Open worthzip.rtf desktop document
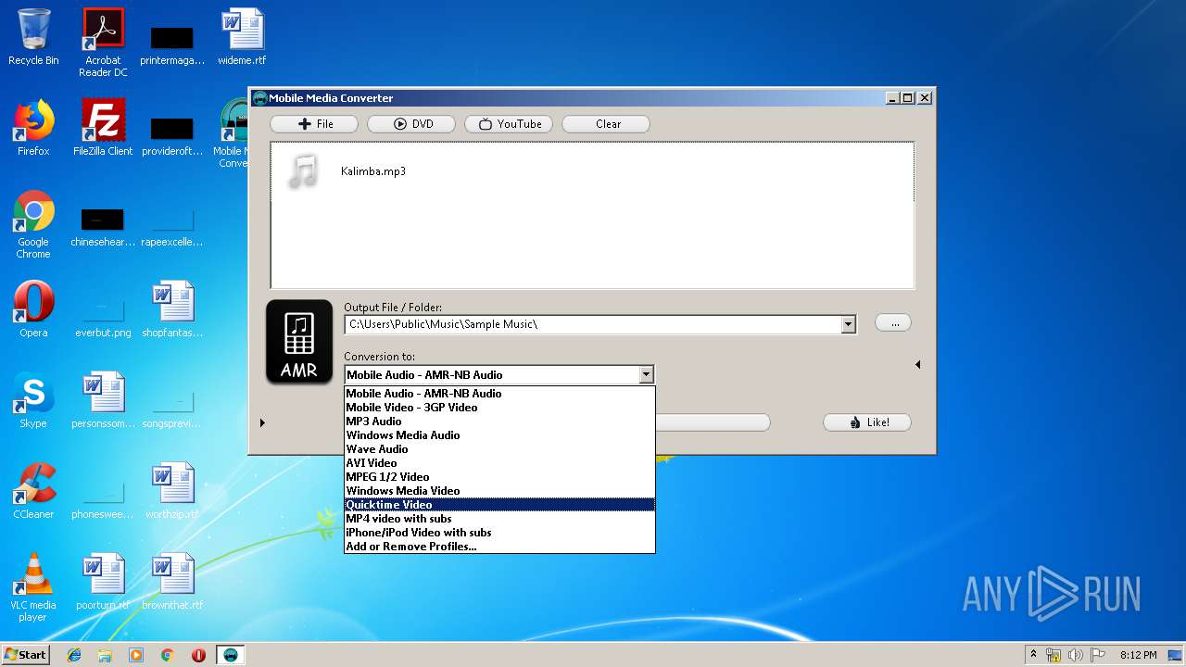 coord(172,491)
